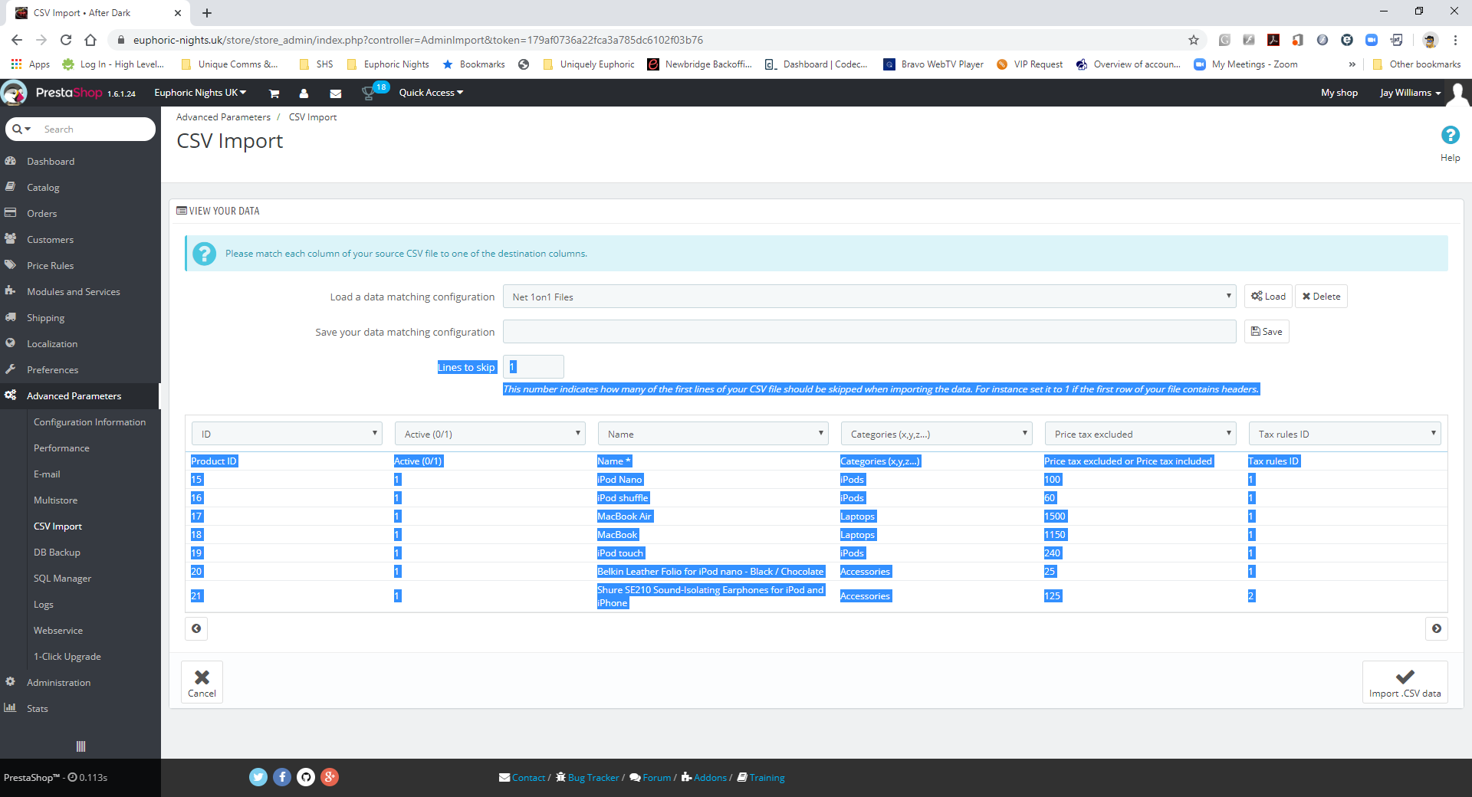Expand the Euphoric Nights UK shop menu
This screenshot has width=1472, height=797.
coord(200,93)
